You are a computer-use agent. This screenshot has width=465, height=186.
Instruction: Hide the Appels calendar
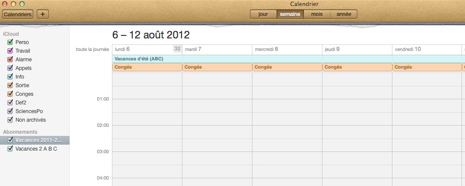[10, 68]
